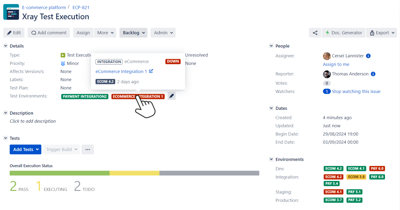Collapse the People section
400x210 pixels.
point(271,46)
